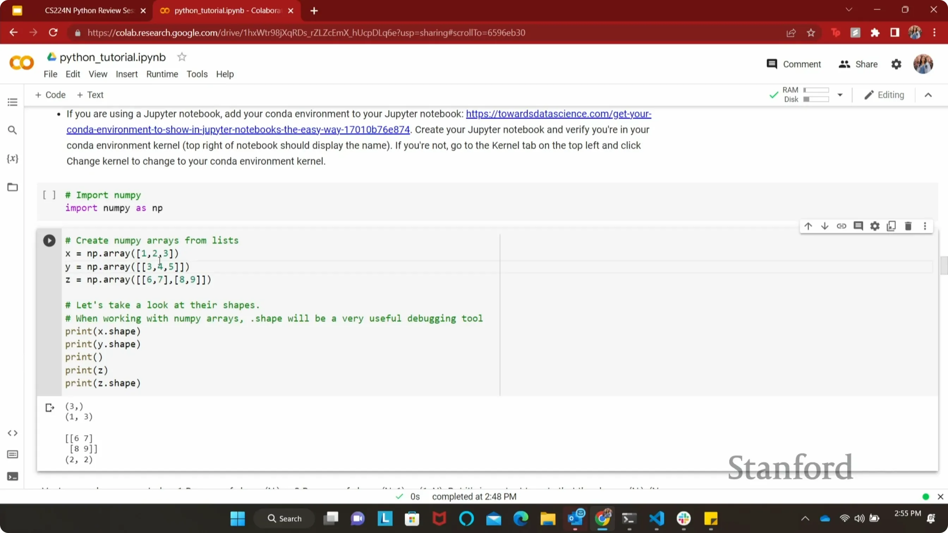Clear the cell output using output icon

tap(50, 408)
